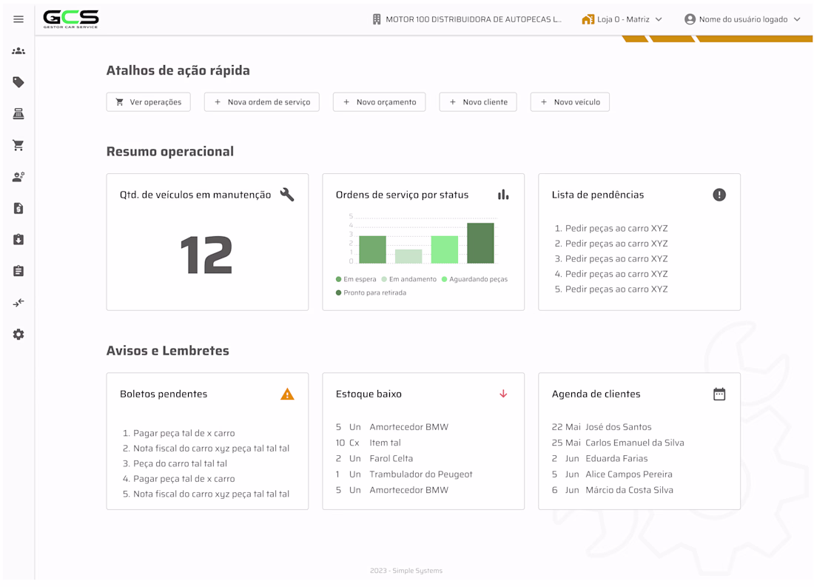Open settings gear in the sidebar
The width and height of the screenshot is (814, 587).
pyautogui.click(x=18, y=335)
